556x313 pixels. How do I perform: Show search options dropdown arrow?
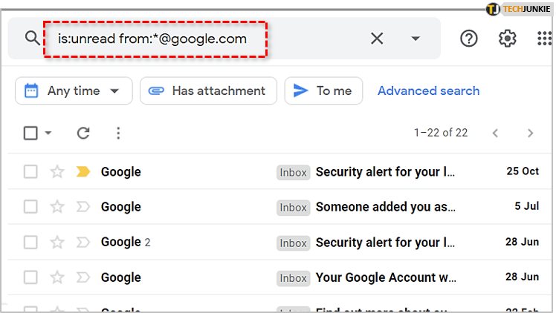click(x=416, y=39)
